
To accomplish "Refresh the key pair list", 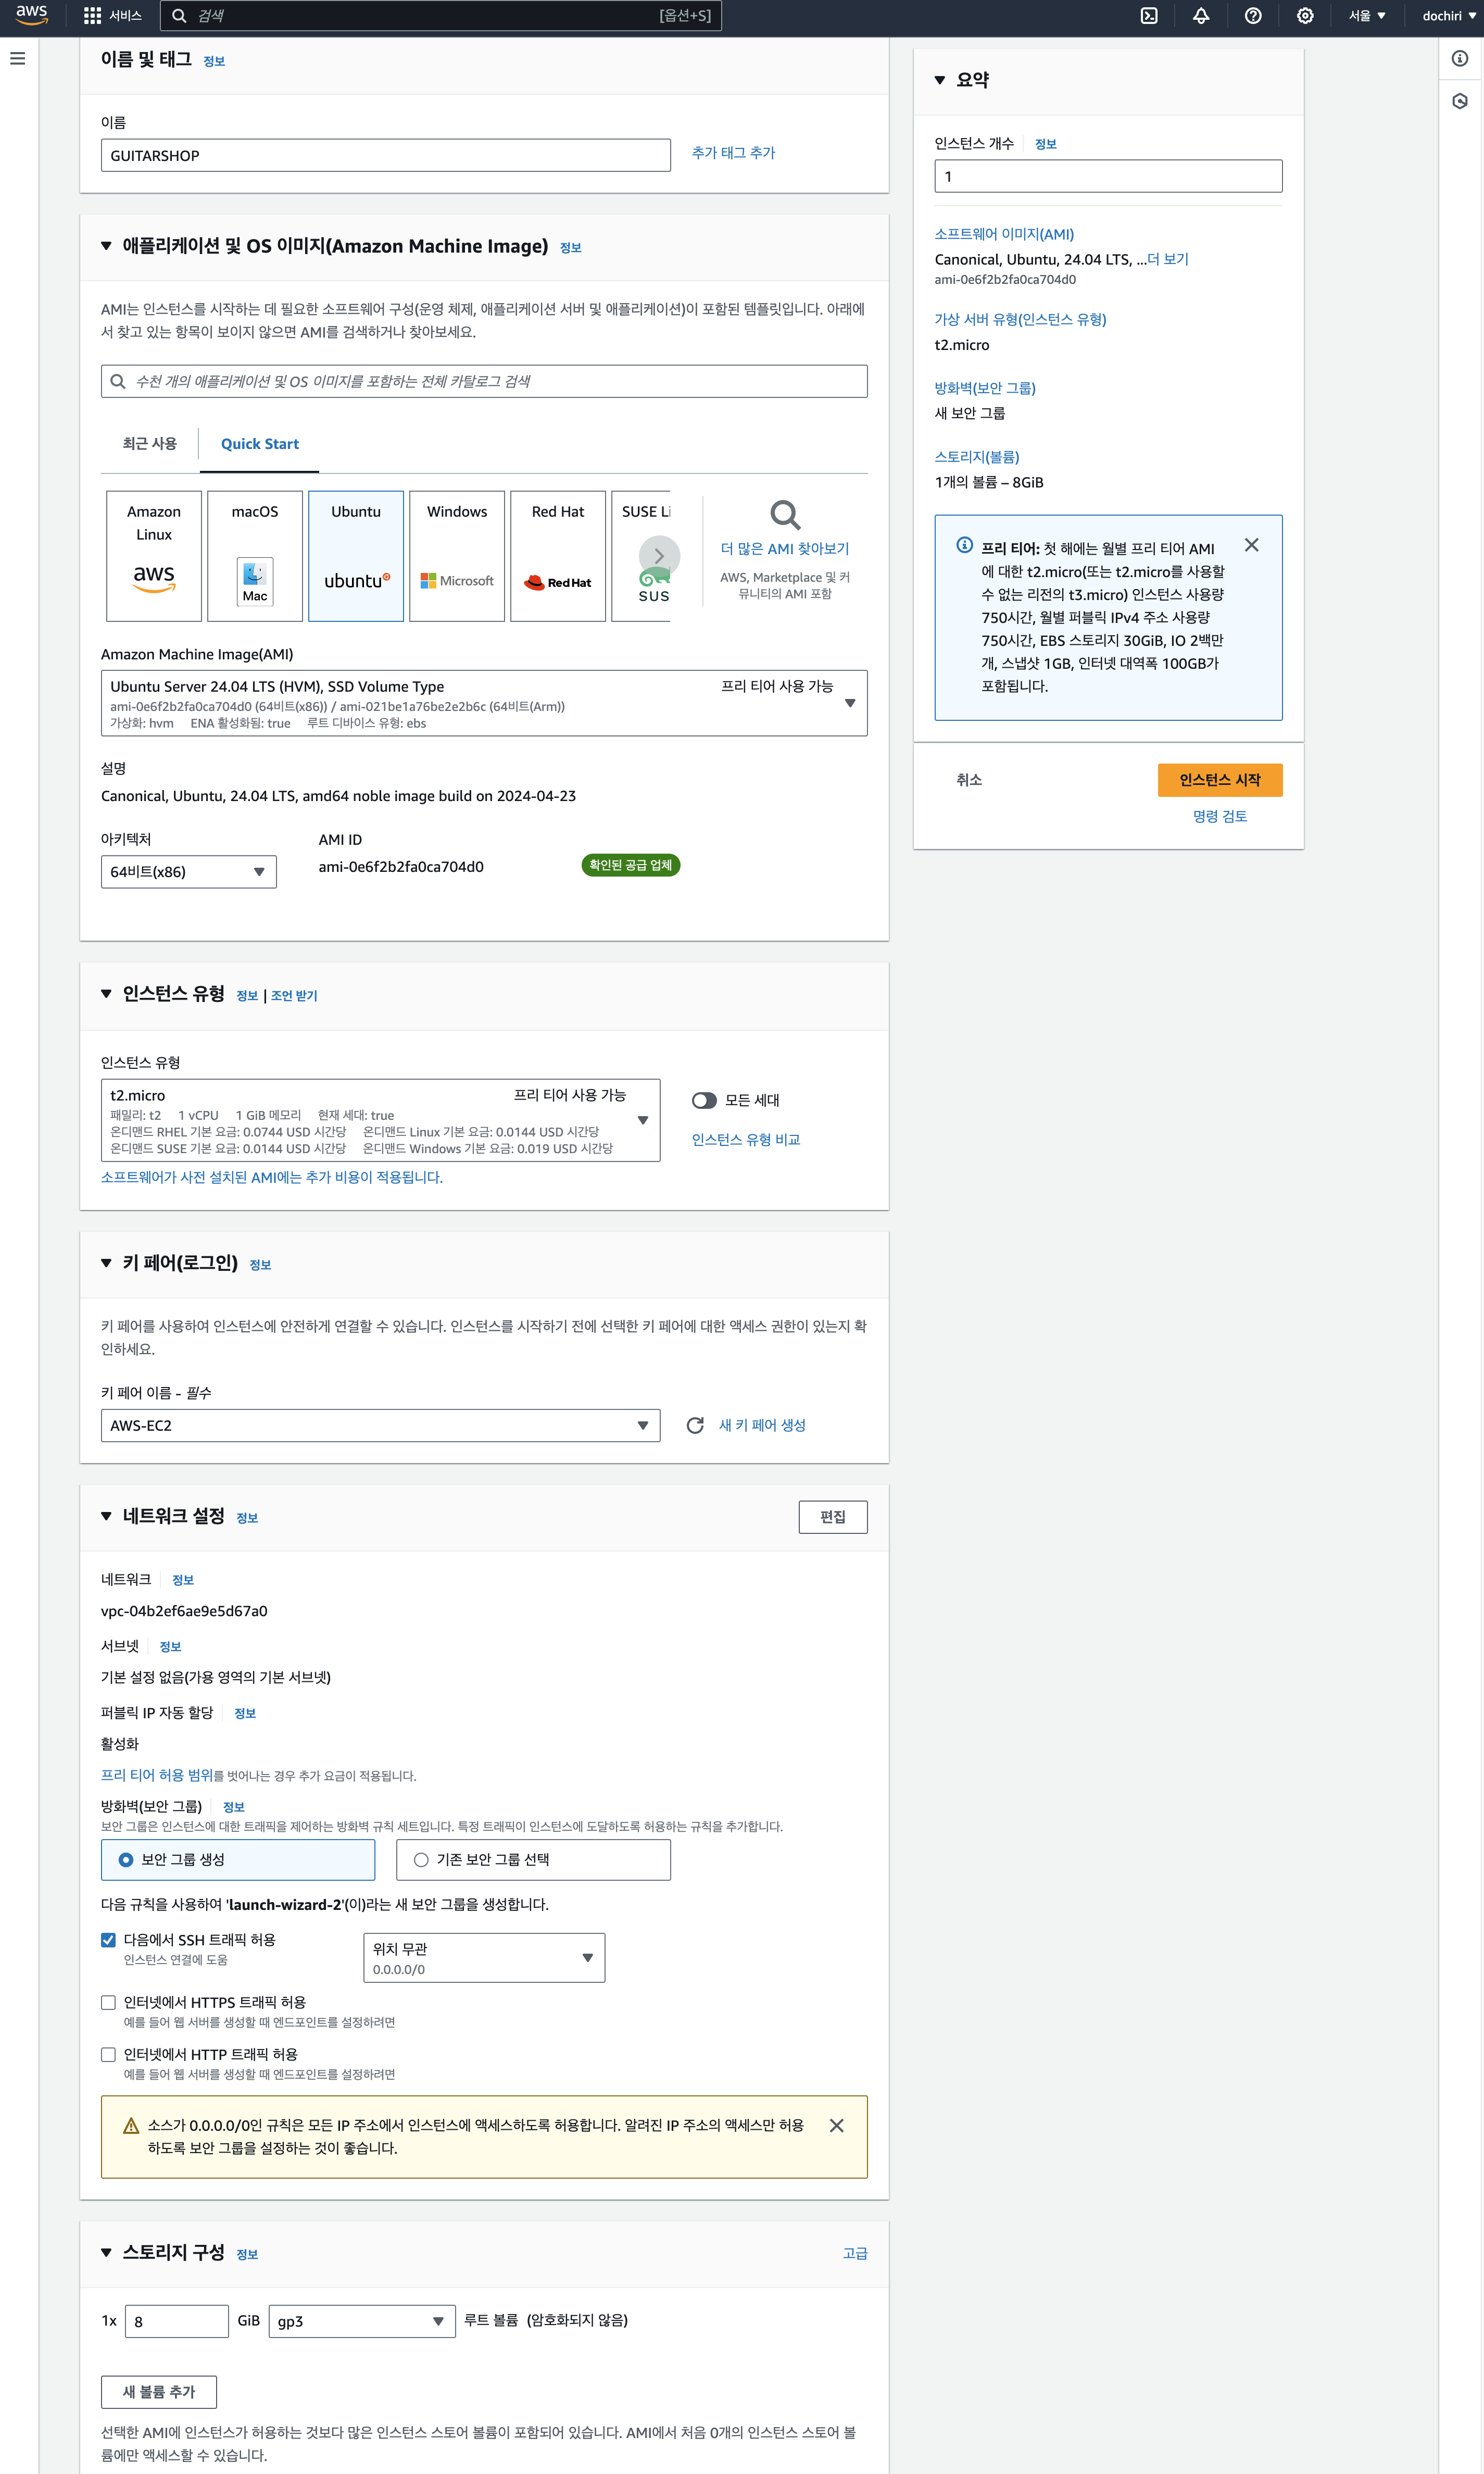I will pos(695,1425).
